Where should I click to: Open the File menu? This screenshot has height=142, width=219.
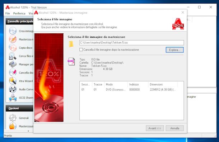tap(8, 13)
